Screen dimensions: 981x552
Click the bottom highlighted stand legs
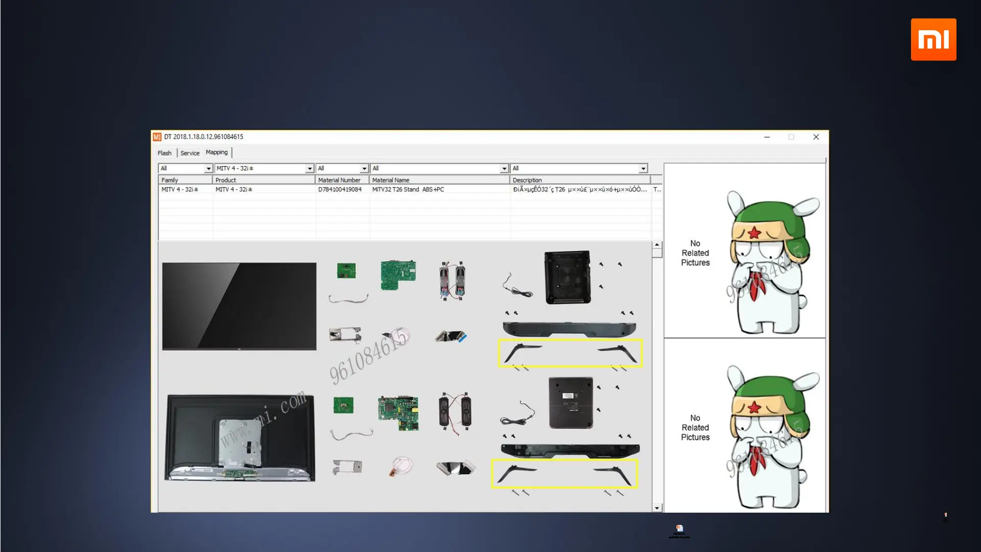[565, 473]
